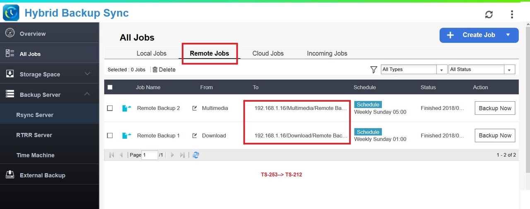Click the trash icon next to Delete
Viewport: 530px width, 209px height.
(155, 69)
